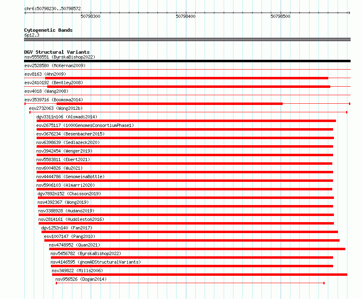Click the red bar under esv2410192
Screen dimensions: 362x299
[189, 87]
